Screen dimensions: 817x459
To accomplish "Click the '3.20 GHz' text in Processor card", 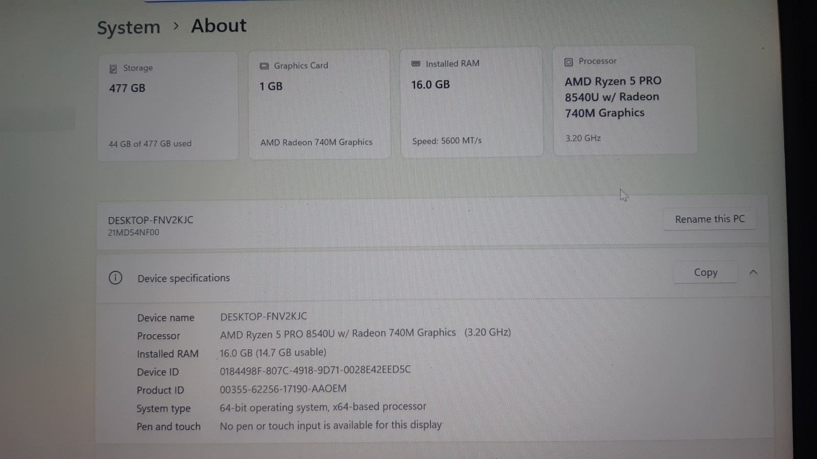I will pyautogui.click(x=583, y=138).
